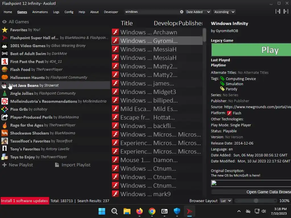291x218 pixels.
Task: Open Halloween Haunts pumpkin icon playlist
Action: pyautogui.click(x=5, y=77)
